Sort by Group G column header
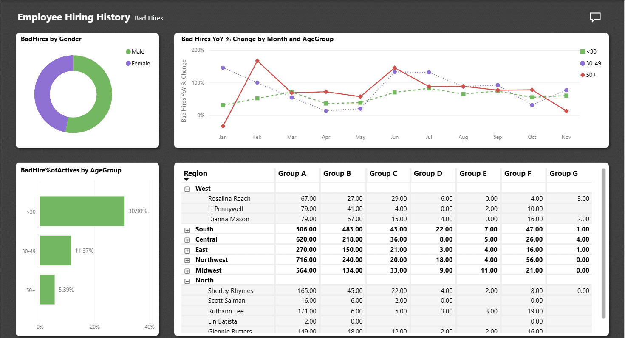625x338 pixels. click(x=564, y=173)
